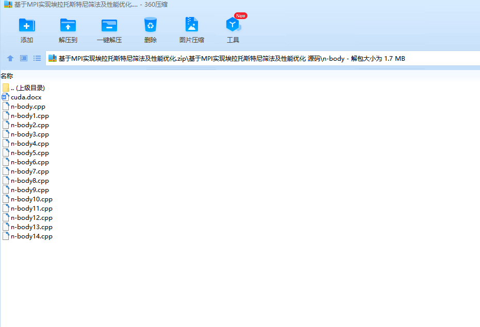This screenshot has height=327, width=480.
Task: Select the n-body8.cpp file
Action: tap(26, 180)
